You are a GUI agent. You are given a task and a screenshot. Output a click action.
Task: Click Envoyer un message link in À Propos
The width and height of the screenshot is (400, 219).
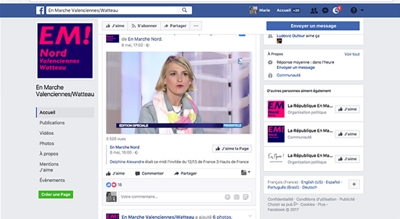(296, 68)
